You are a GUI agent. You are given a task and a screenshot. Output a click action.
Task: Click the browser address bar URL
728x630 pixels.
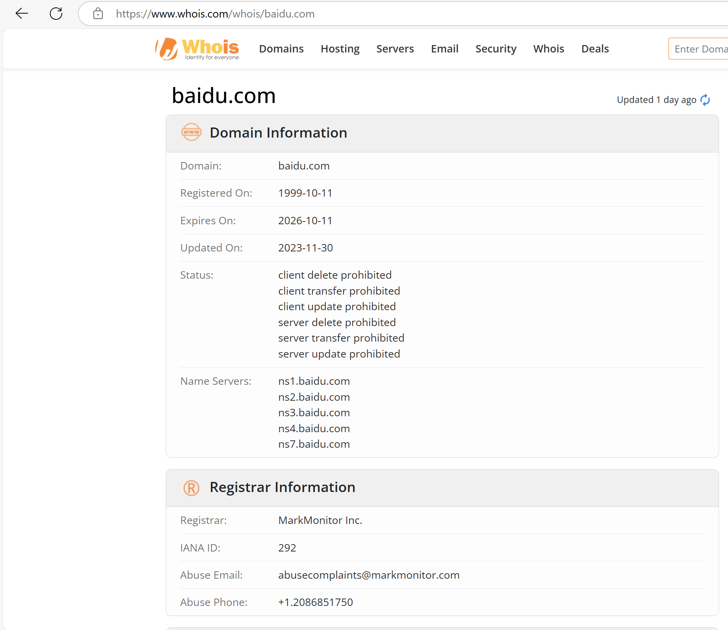coord(215,14)
